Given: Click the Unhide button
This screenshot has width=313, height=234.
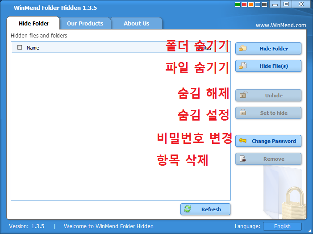Looking at the screenshot, I should tap(268, 96).
